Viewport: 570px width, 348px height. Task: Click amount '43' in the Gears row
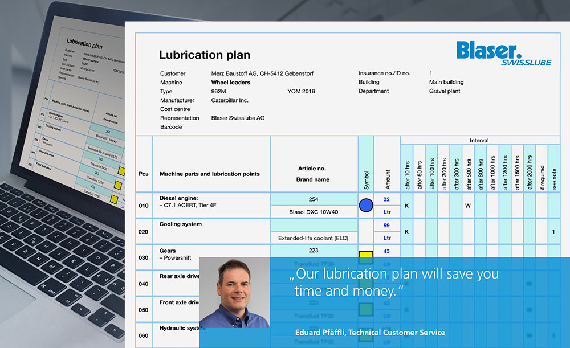coord(386,251)
